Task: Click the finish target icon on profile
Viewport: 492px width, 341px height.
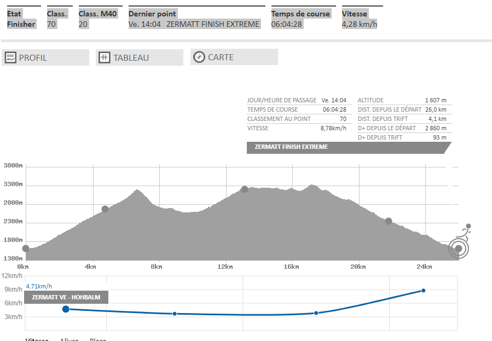Action: 459,248
